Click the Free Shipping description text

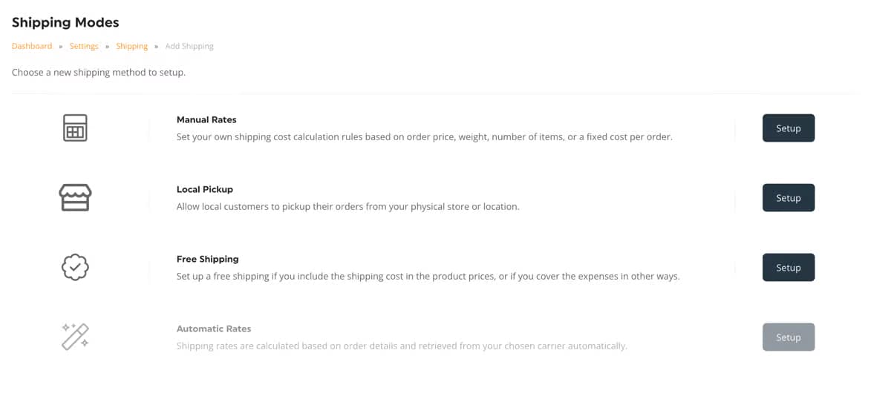tap(428, 276)
